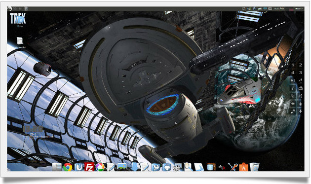The height and width of the screenshot is (184, 311).
Task: Open the Trash icon in the dock
Action: [254, 167]
